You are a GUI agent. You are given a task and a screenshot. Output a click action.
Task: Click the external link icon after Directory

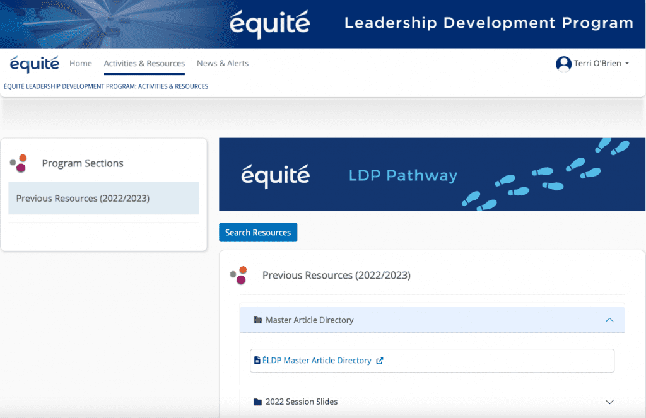point(379,361)
